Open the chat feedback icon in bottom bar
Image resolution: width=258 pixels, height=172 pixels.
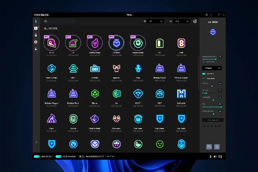point(220,157)
